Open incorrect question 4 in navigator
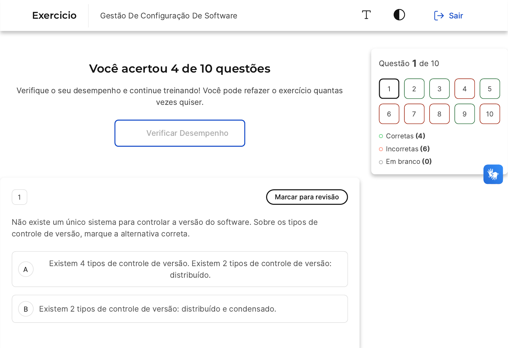Screen dimensions: 508x348 click(464, 89)
